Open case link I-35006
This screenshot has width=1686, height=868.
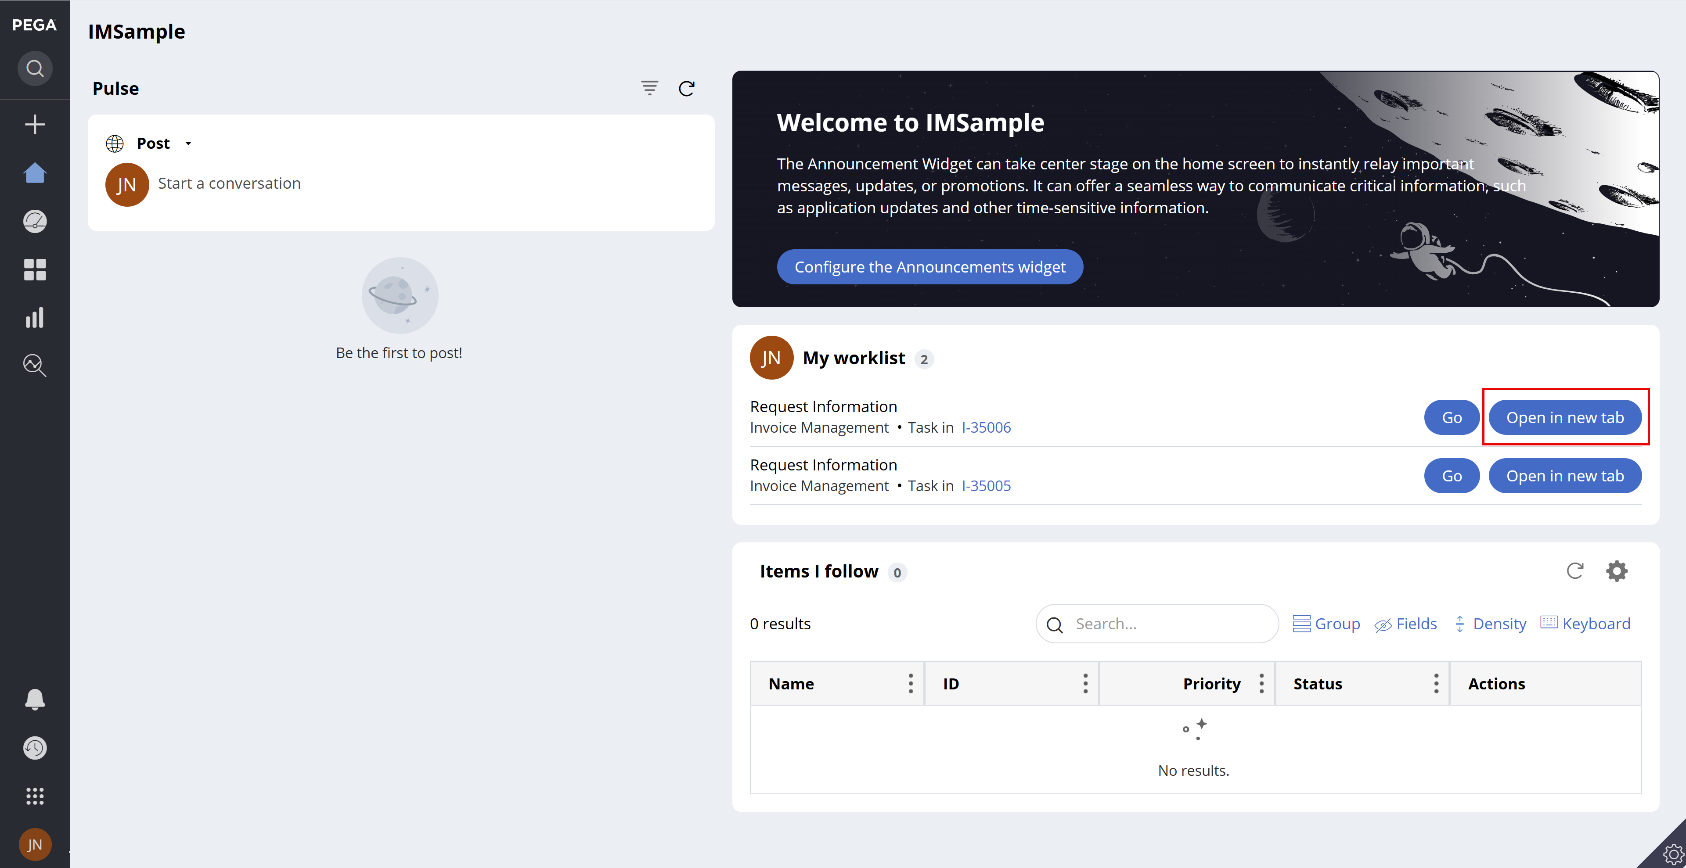[986, 427]
